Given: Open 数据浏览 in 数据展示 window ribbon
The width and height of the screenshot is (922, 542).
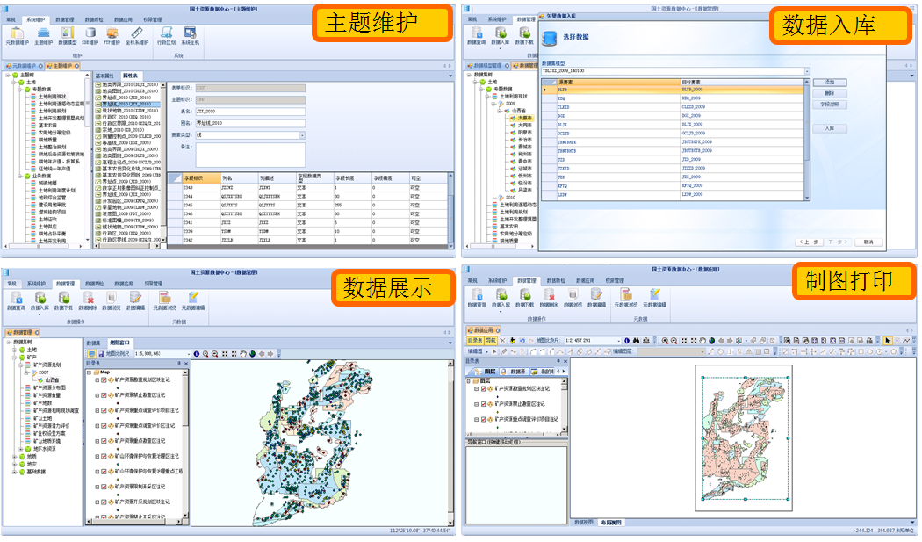Looking at the screenshot, I should (112, 300).
